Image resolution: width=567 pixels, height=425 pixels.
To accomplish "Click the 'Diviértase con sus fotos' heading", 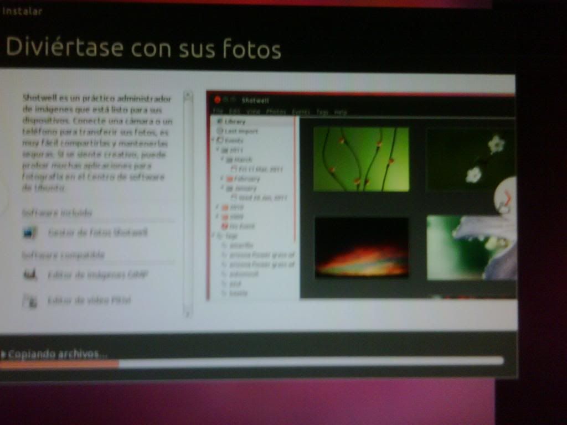I will click(x=143, y=48).
